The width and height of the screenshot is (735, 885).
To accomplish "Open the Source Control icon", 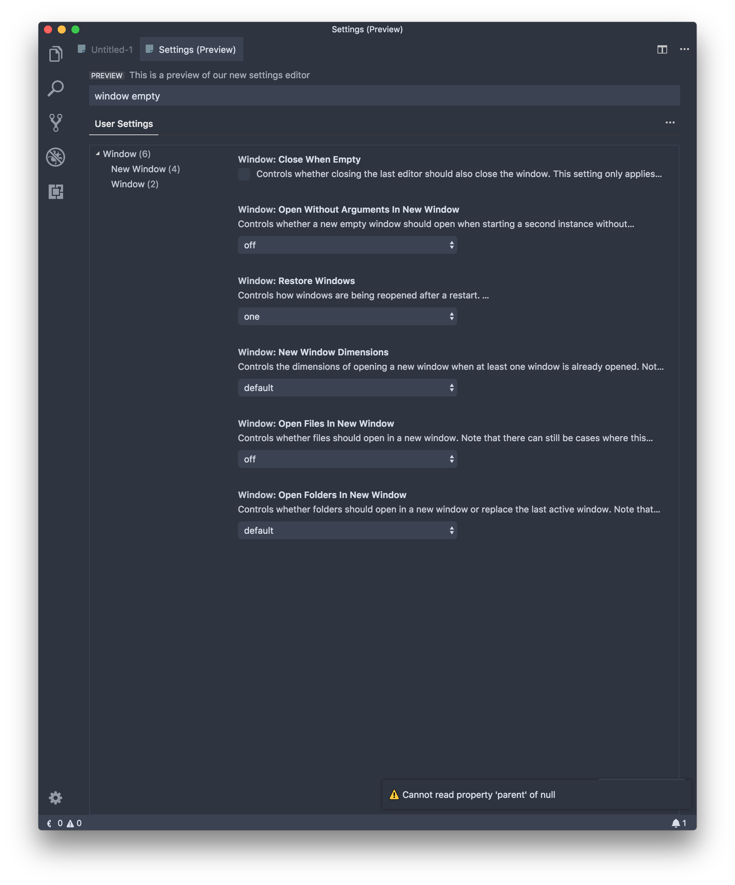I will tap(56, 122).
